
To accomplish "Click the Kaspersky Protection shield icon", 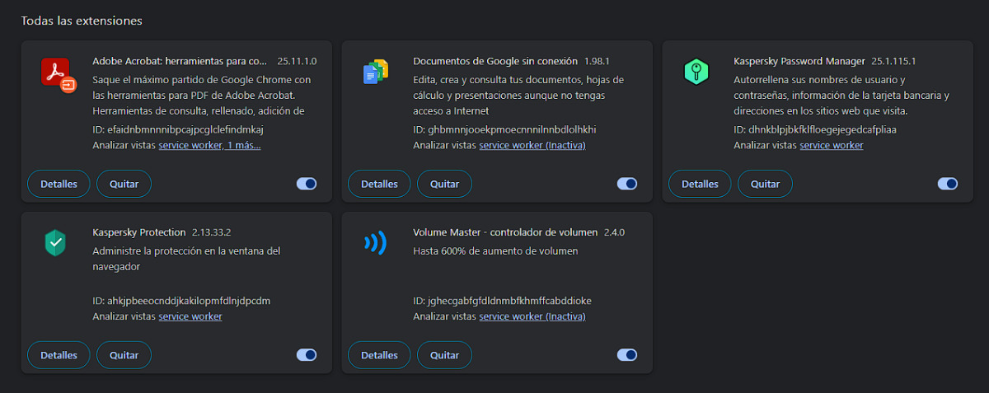I will click(x=55, y=243).
